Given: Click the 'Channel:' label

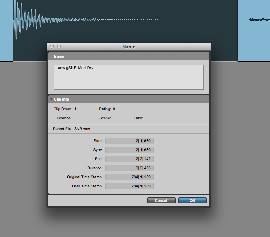Looking at the screenshot, I should (x=64, y=118).
